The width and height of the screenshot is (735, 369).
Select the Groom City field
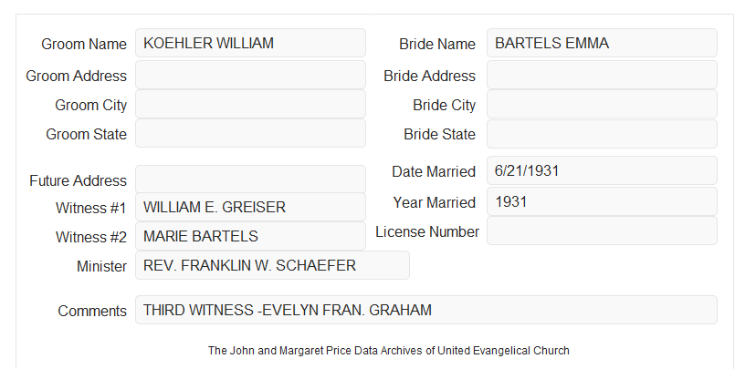250,104
